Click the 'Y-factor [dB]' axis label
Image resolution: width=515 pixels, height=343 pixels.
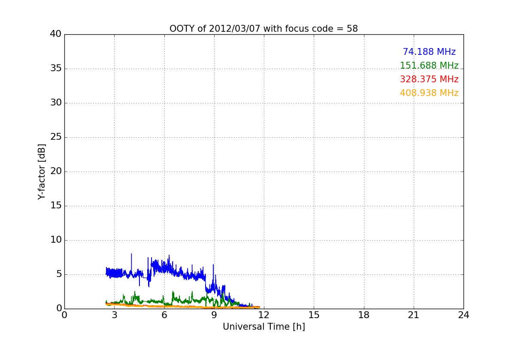[42, 171]
